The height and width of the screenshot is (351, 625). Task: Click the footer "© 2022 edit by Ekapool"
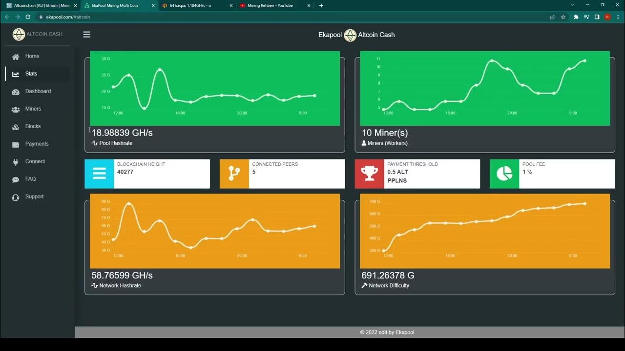click(x=387, y=332)
